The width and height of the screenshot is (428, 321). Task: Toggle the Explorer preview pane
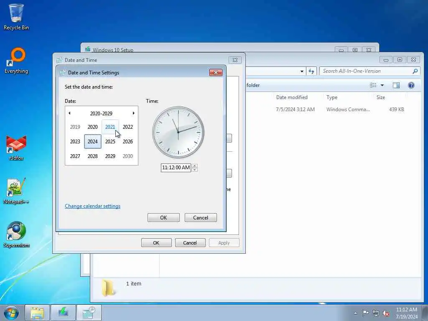(x=396, y=85)
